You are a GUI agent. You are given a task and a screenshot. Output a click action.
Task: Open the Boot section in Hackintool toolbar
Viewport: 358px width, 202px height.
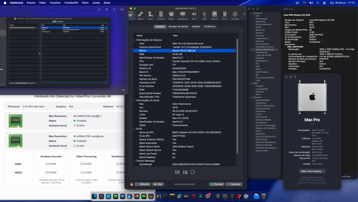[x=151, y=15]
